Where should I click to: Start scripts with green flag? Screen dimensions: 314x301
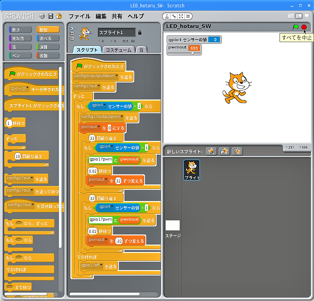[296, 27]
